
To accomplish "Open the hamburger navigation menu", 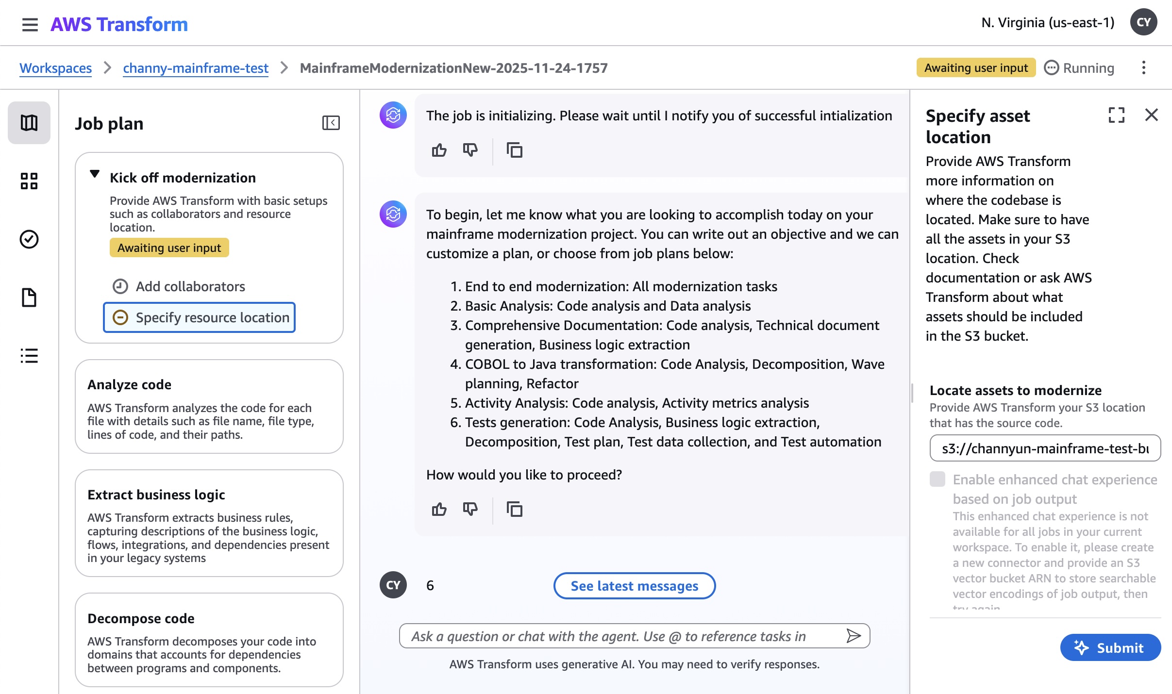I will pos(30,24).
